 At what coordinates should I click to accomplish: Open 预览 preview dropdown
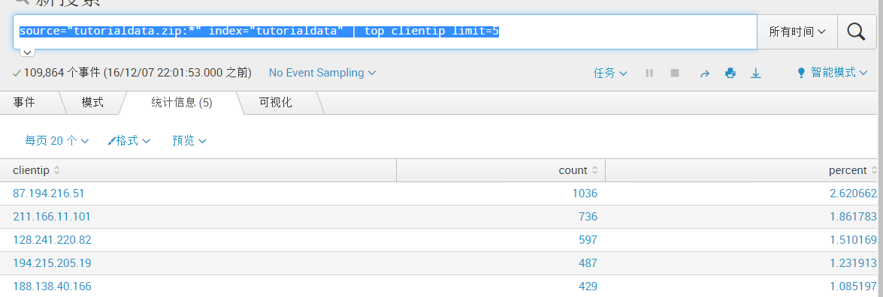[x=189, y=141]
